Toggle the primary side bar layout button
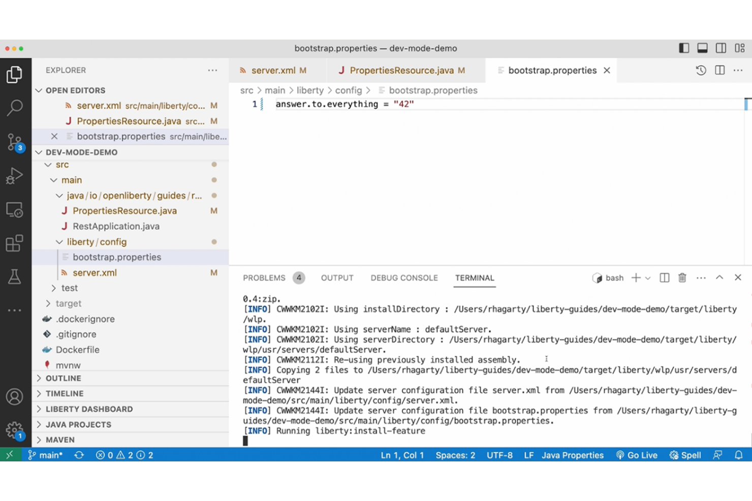Viewport: 752px width, 501px height. tap(684, 48)
